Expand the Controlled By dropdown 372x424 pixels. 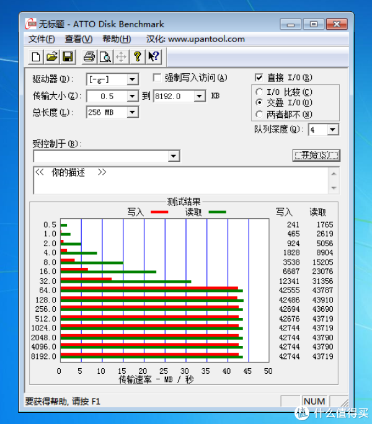(174, 156)
